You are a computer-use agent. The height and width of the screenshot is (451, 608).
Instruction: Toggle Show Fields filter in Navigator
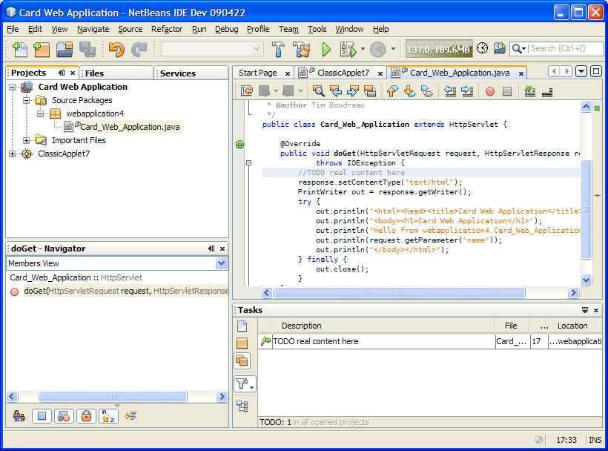point(42,416)
